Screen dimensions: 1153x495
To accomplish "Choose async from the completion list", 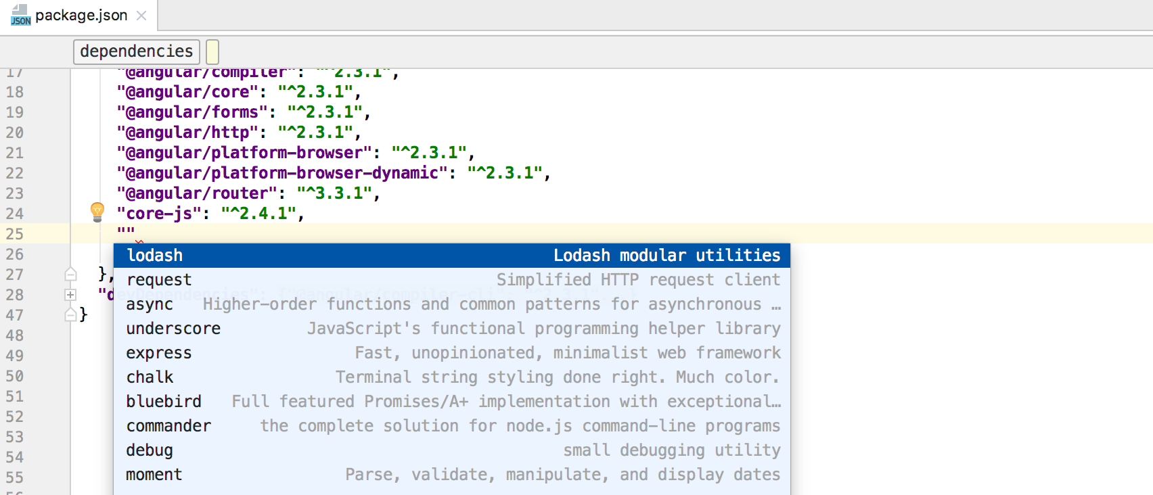I will pos(452,304).
